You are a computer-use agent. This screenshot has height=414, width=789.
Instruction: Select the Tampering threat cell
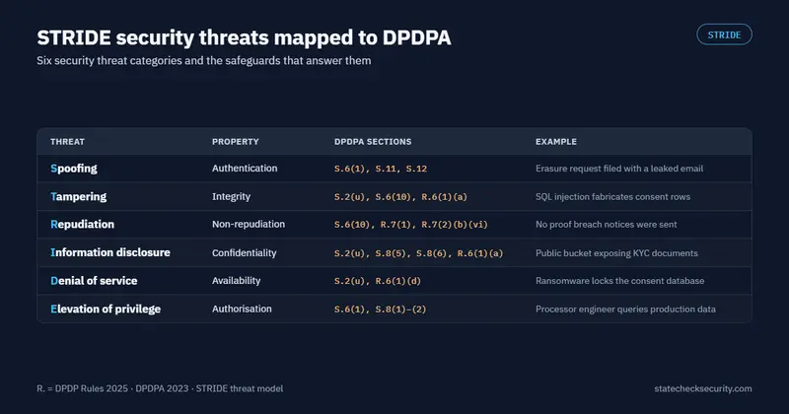pyautogui.click(x=79, y=197)
